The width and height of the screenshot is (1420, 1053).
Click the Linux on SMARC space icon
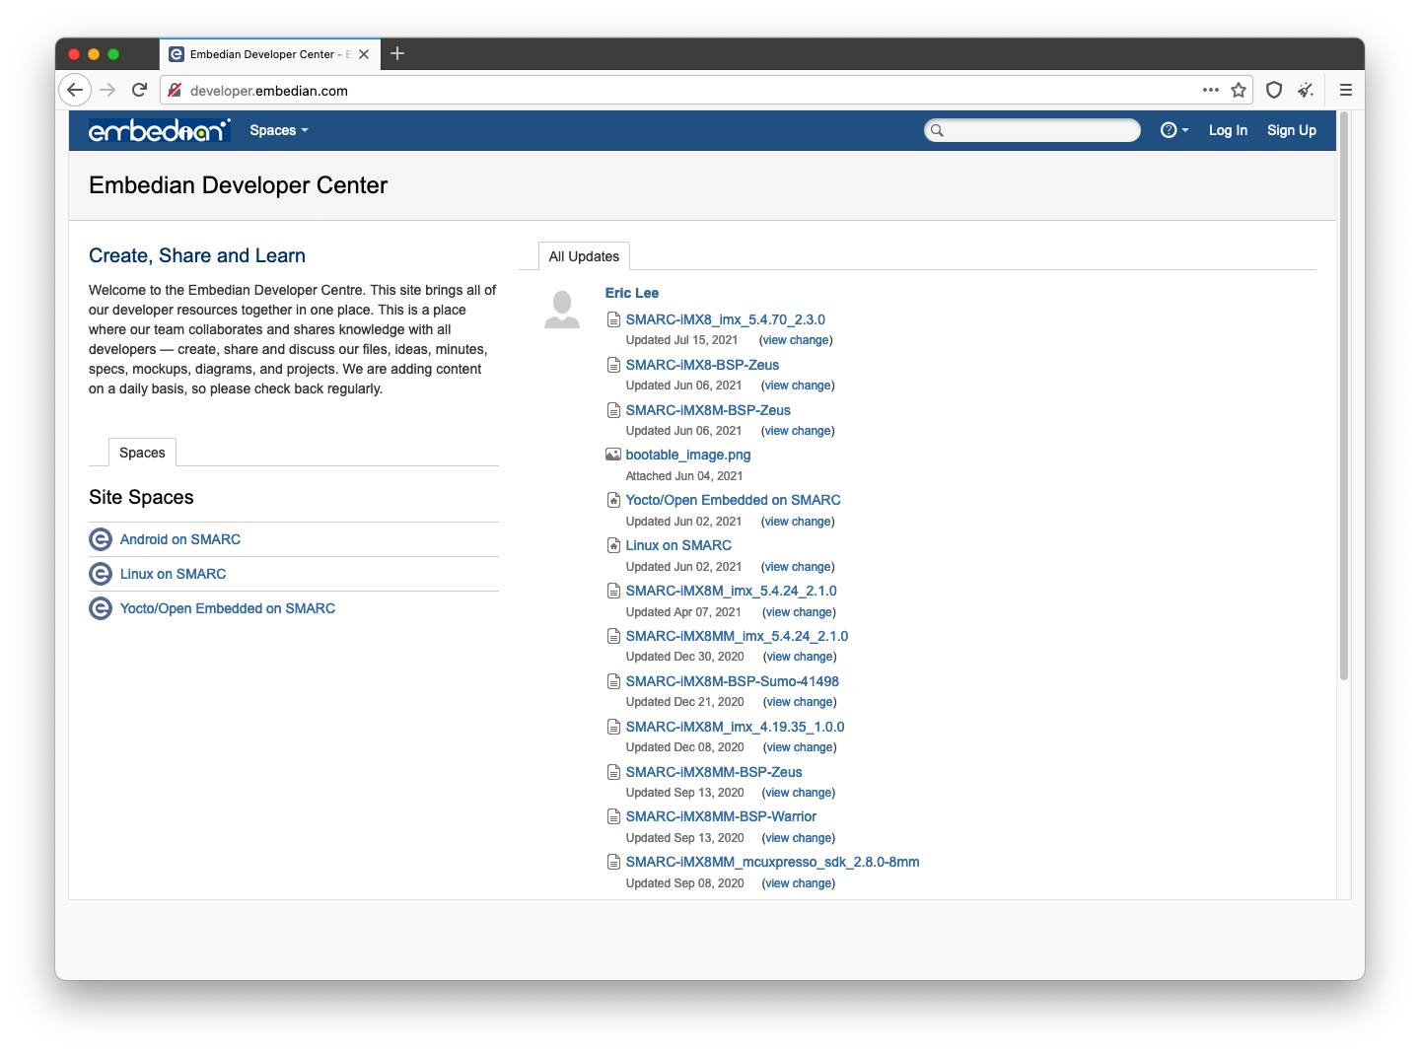pos(101,574)
